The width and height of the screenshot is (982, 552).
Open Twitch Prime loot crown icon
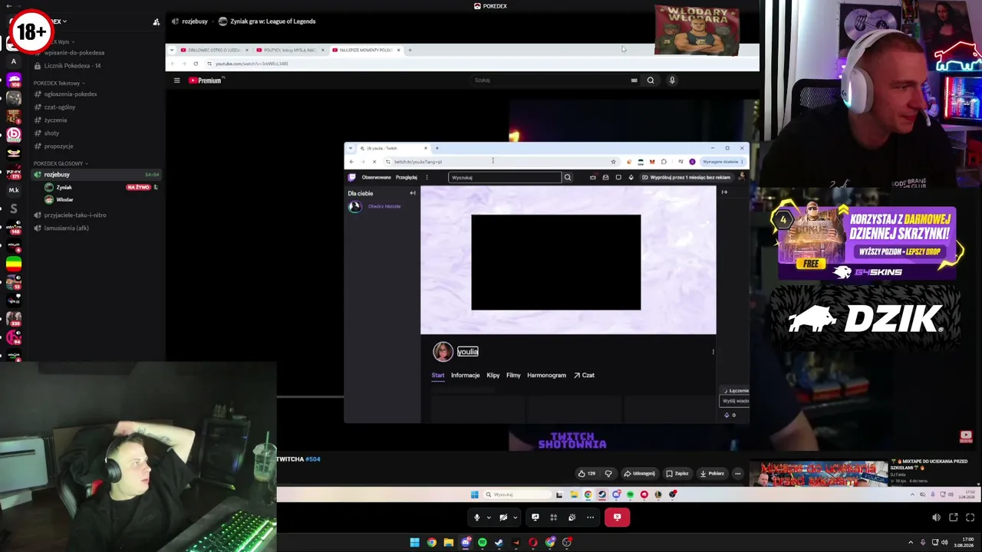(593, 177)
